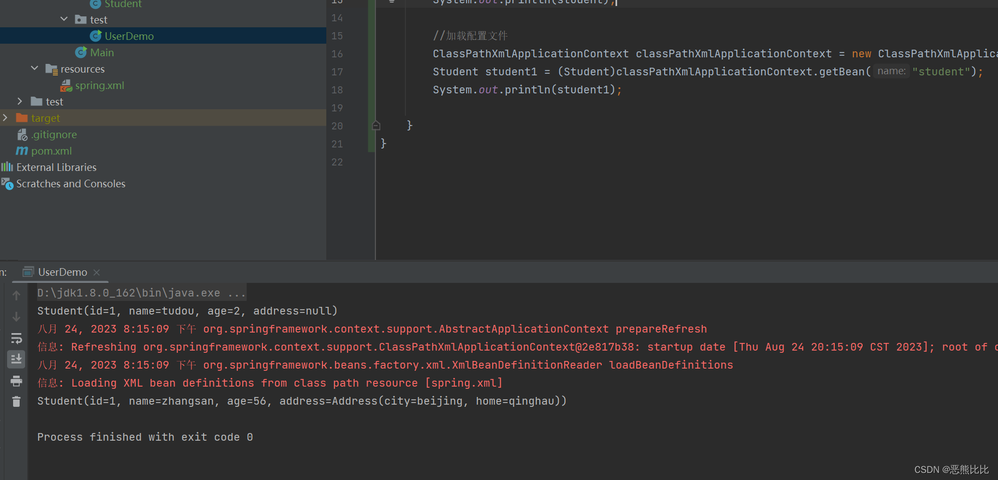Click the java.exe command line in console
Viewport: 998px width, 480px height.
pyautogui.click(x=141, y=293)
